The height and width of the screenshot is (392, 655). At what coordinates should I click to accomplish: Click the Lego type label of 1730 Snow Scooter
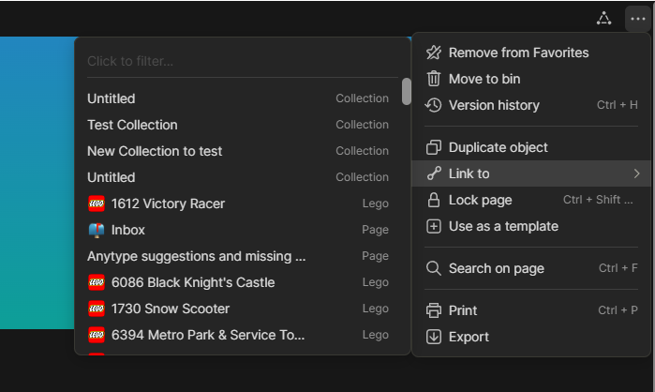pos(376,309)
